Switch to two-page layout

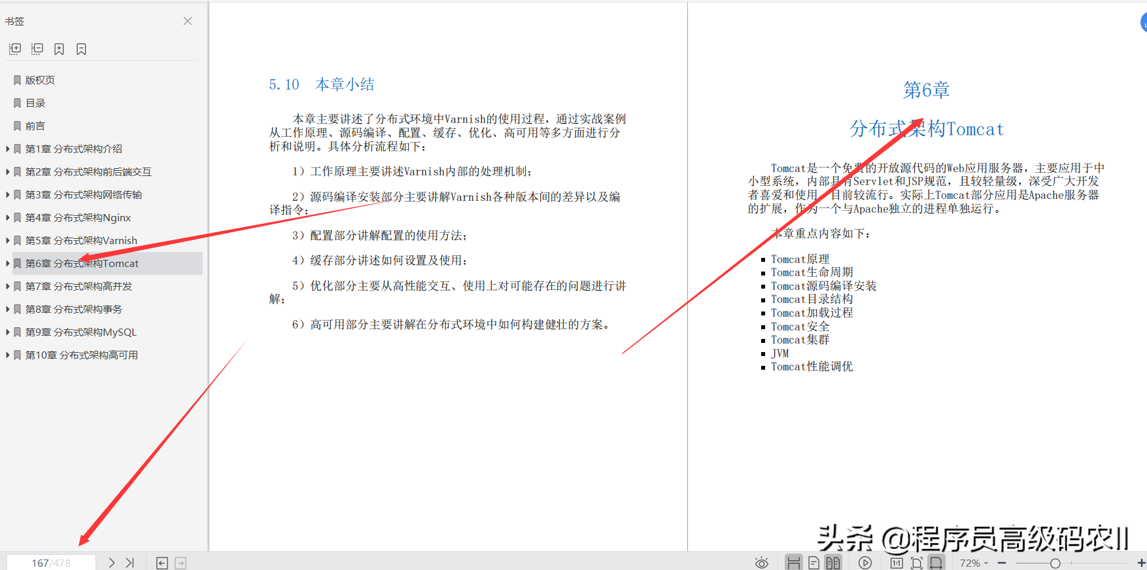point(833,563)
